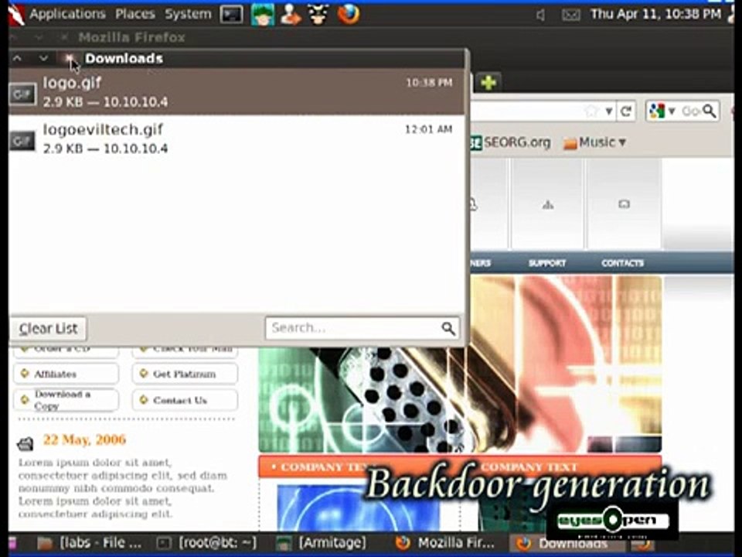Switch to Armitage taskbar item
The width and height of the screenshot is (742, 557).
tap(322, 543)
